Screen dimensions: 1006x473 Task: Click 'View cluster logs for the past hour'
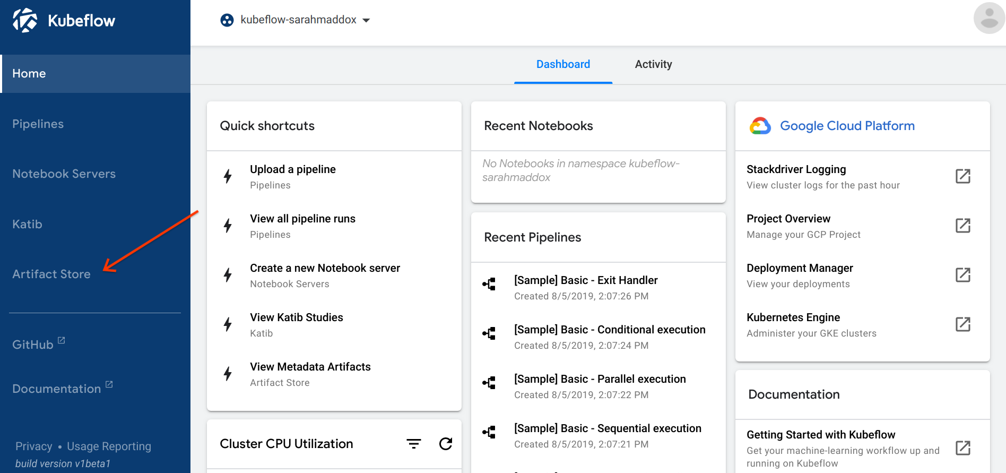tap(823, 185)
